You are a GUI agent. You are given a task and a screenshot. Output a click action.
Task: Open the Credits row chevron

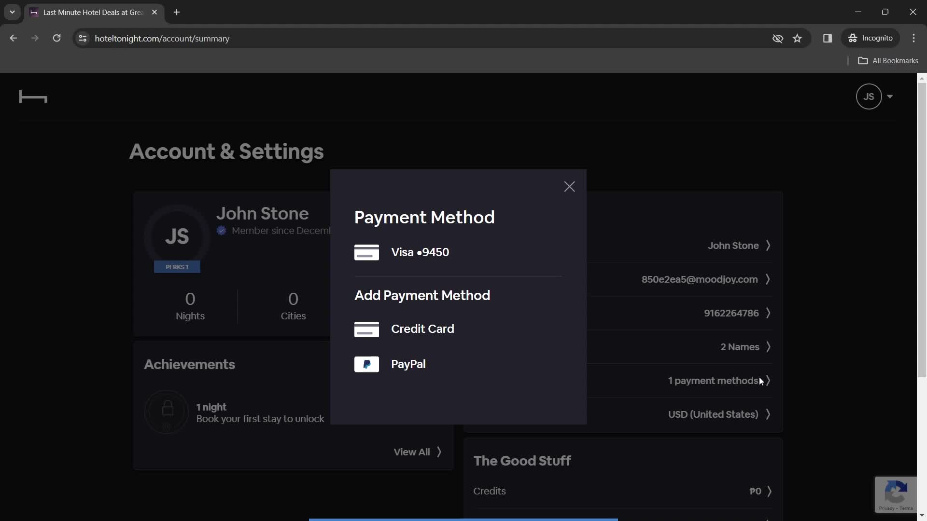[x=769, y=491]
